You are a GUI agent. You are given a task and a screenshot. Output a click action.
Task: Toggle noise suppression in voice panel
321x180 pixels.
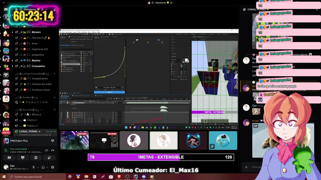tap(47, 150)
